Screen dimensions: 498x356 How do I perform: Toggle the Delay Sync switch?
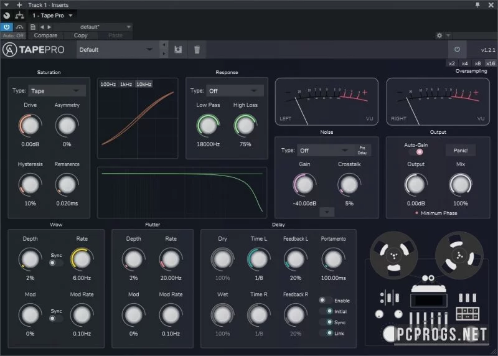tap(326, 322)
